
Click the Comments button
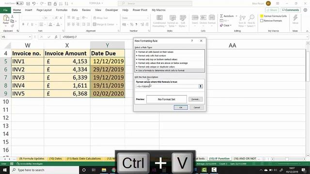[291, 10]
